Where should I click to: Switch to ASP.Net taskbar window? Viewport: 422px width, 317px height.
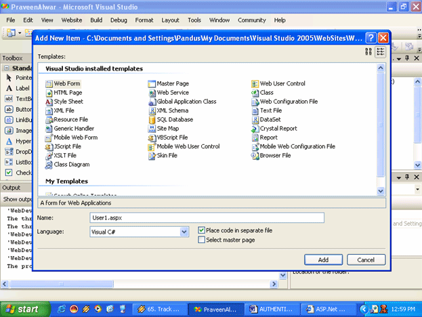(x=328, y=309)
